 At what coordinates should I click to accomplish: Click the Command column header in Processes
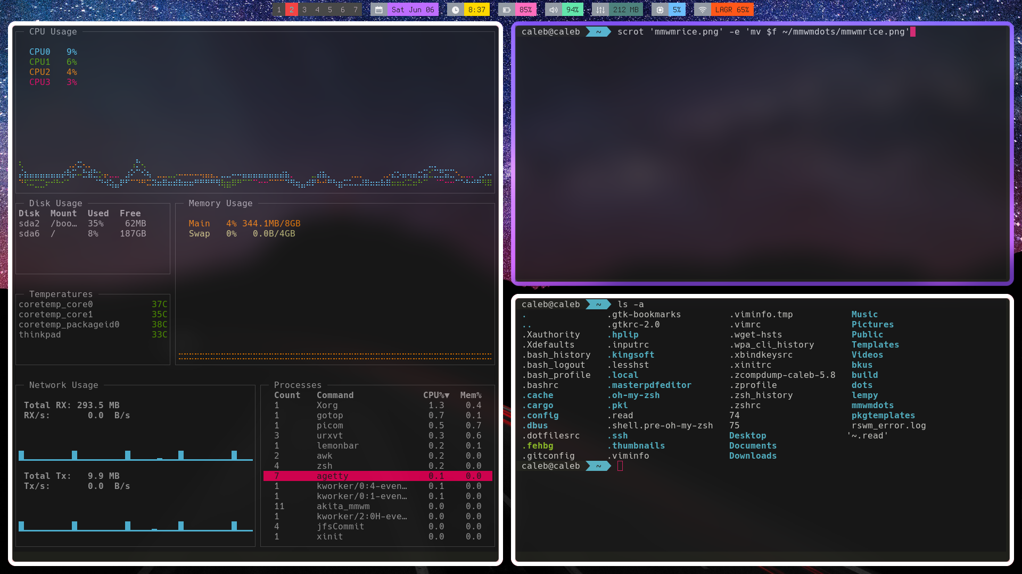tap(335, 395)
